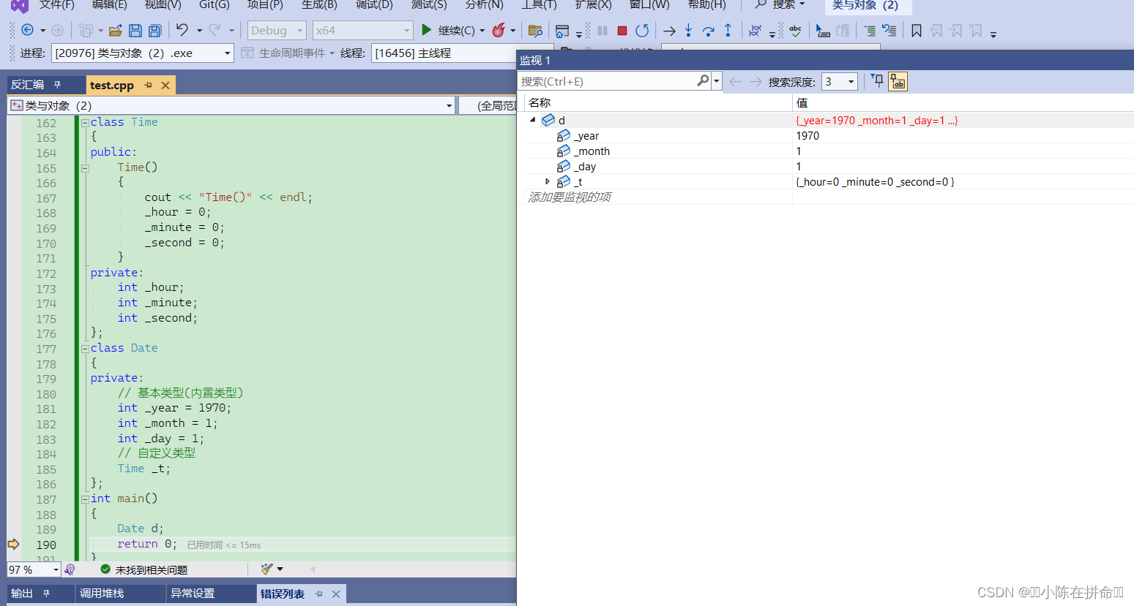
Task: Click the 继续(C) continue button text
Action: (456, 31)
